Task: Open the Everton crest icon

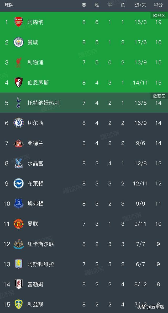Action: [x=19, y=204]
